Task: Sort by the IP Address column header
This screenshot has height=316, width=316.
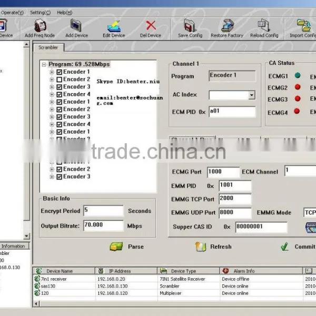Action: coord(126,271)
